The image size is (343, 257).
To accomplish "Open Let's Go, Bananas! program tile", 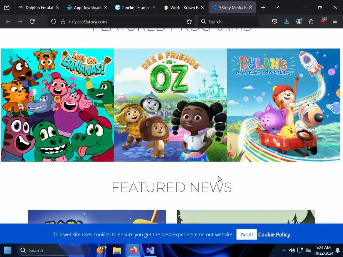I will 57,105.
